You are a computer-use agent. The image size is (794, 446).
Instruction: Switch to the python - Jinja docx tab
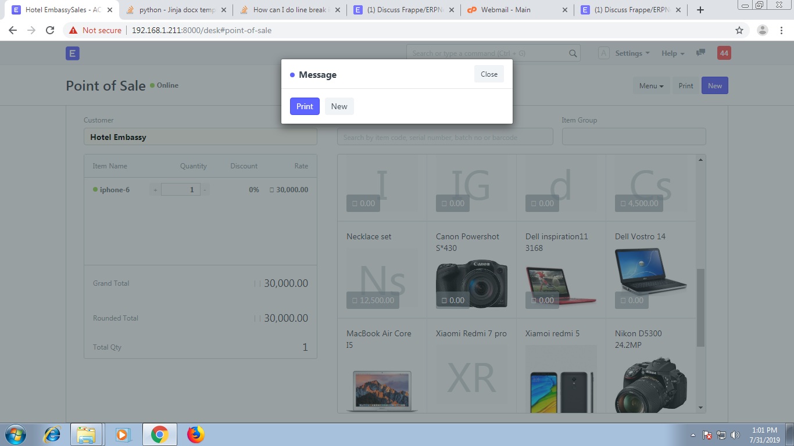[x=176, y=10]
